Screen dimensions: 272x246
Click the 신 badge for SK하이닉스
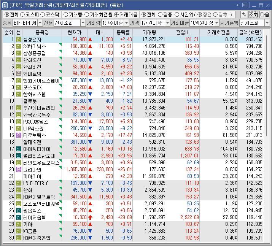pos(19,46)
